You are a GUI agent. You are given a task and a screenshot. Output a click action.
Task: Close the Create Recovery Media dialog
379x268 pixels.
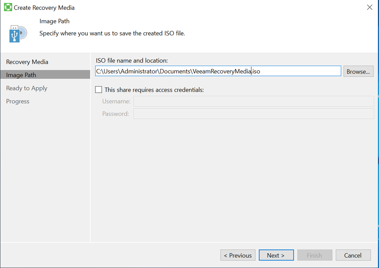pos(369,7)
